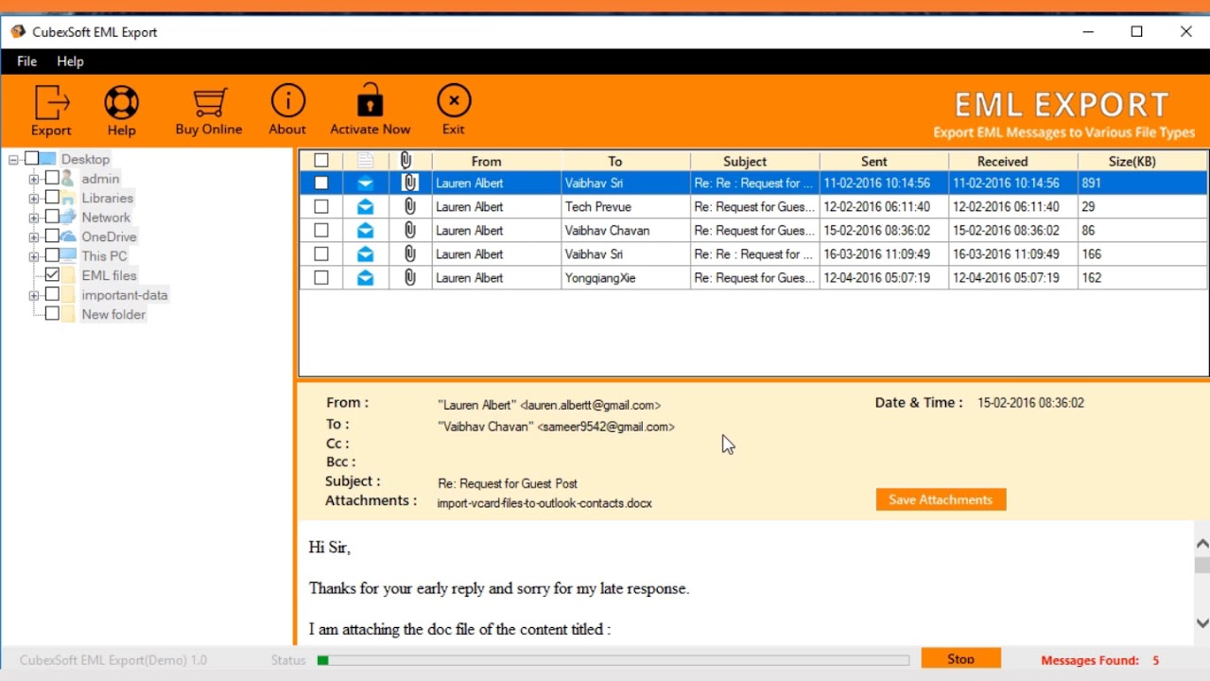Check the Tech Prevue message checkbox

[321, 206]
